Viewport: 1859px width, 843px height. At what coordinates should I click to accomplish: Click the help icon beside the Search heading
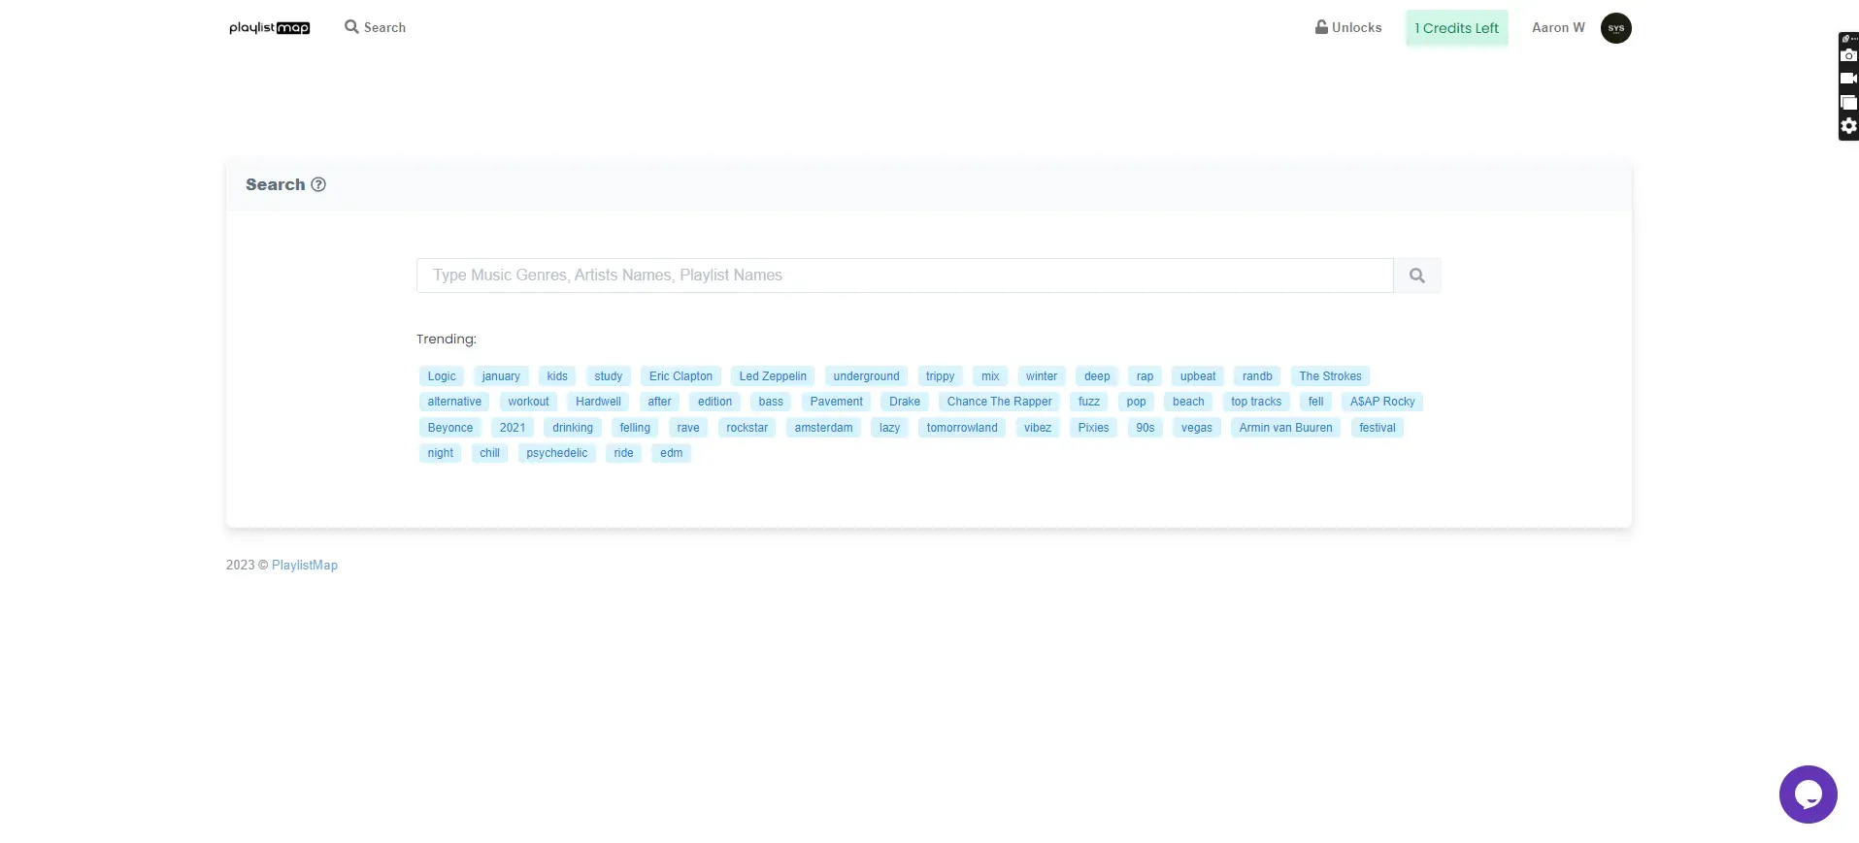click(318, 184)
